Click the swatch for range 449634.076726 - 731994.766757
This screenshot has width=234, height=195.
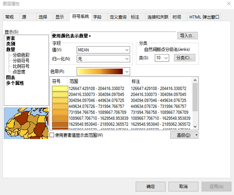point(60,106)
